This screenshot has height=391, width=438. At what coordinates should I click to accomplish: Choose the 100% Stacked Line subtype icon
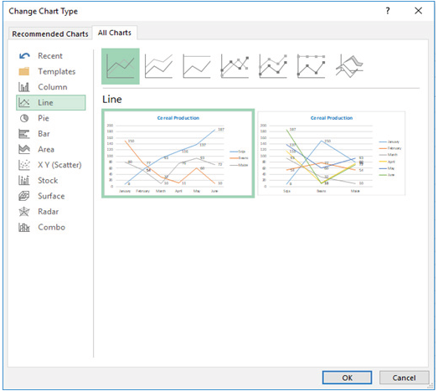point(197,66)
